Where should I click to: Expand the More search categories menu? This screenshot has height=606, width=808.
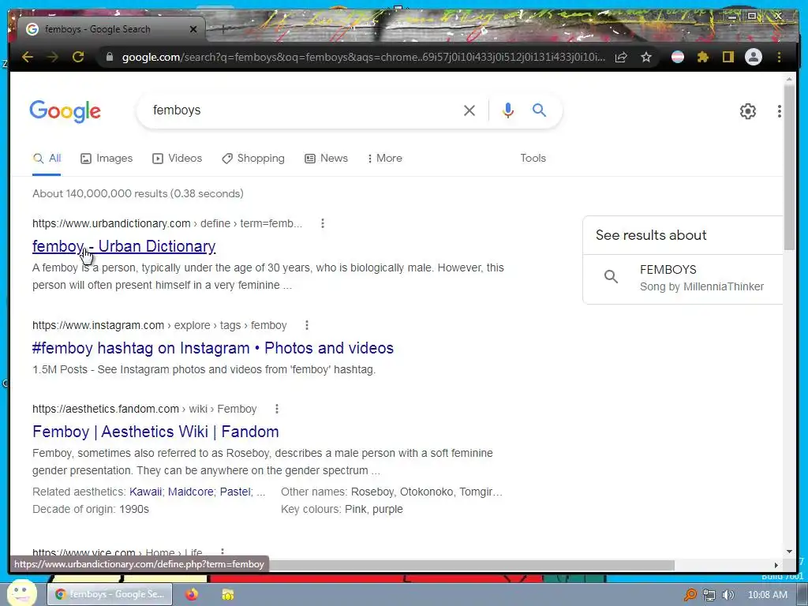pos(384,158)
